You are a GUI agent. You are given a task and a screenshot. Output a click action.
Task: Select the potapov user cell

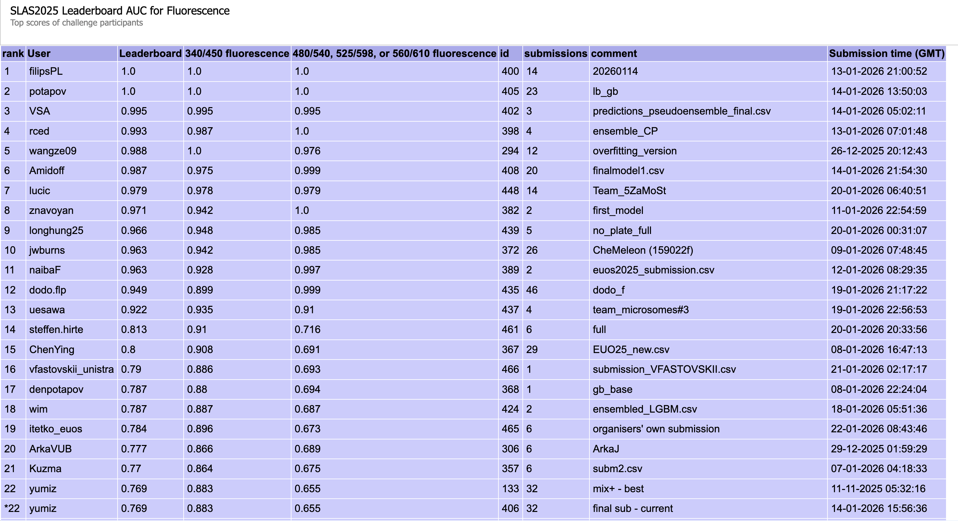(48, 91)
